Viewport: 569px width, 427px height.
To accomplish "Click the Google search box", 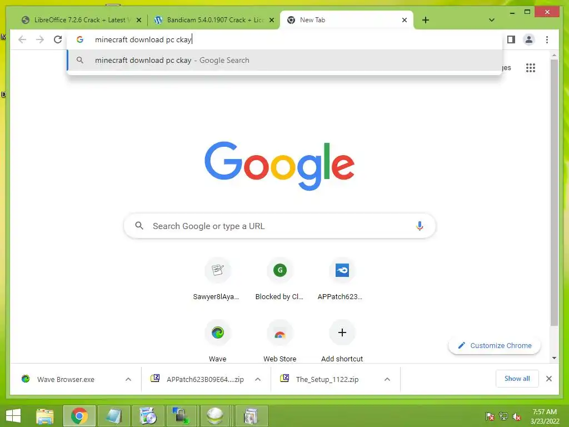I will click(279, 226).
